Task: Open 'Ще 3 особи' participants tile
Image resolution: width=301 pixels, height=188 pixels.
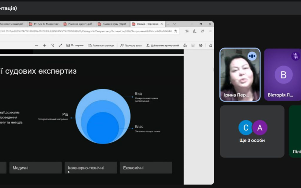Action: coord(252,131)
